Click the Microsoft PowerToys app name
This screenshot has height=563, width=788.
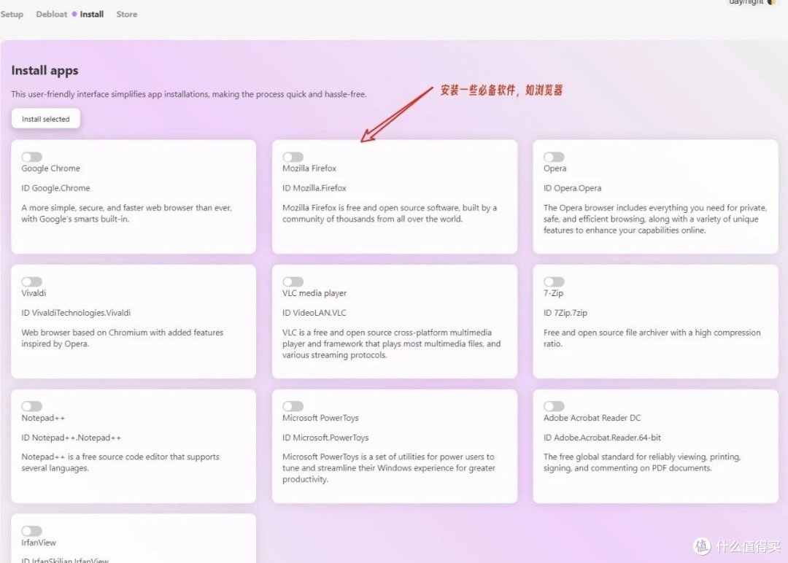click(320, 418)
